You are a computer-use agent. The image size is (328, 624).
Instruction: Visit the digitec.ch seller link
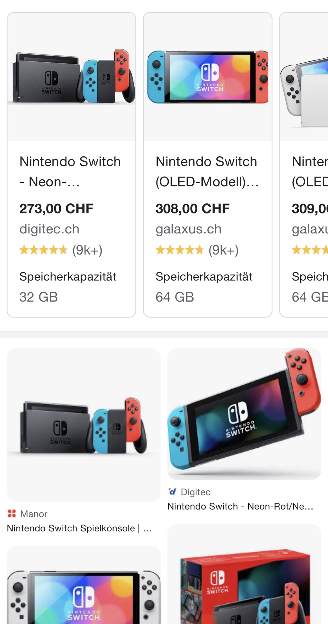(x=49, y=229)
